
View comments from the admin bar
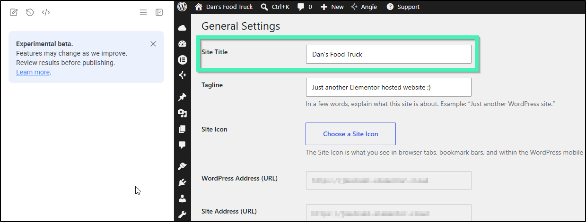click(x=305, y=7)
